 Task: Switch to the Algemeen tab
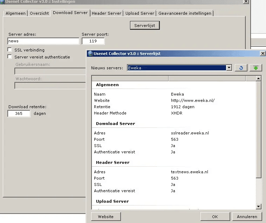tap(15, 13)
